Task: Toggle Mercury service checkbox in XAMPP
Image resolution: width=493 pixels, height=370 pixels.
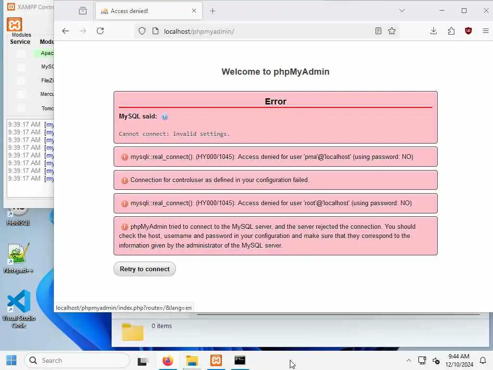Action: pyautogui.click(x=21, y=94)
